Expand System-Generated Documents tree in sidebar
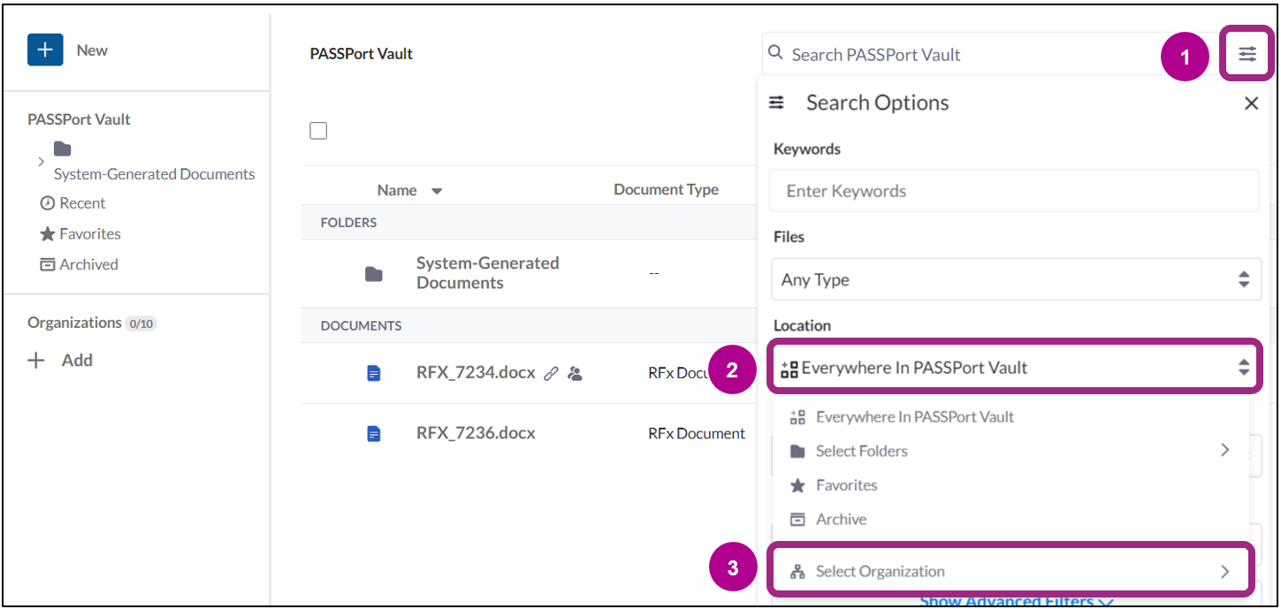 [41, 162]
